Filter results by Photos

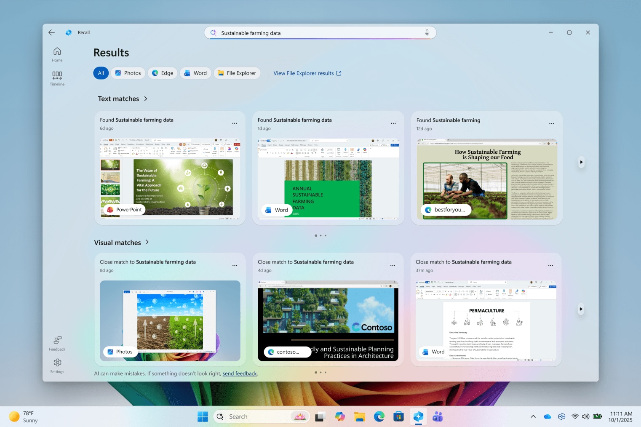[128, 73]
